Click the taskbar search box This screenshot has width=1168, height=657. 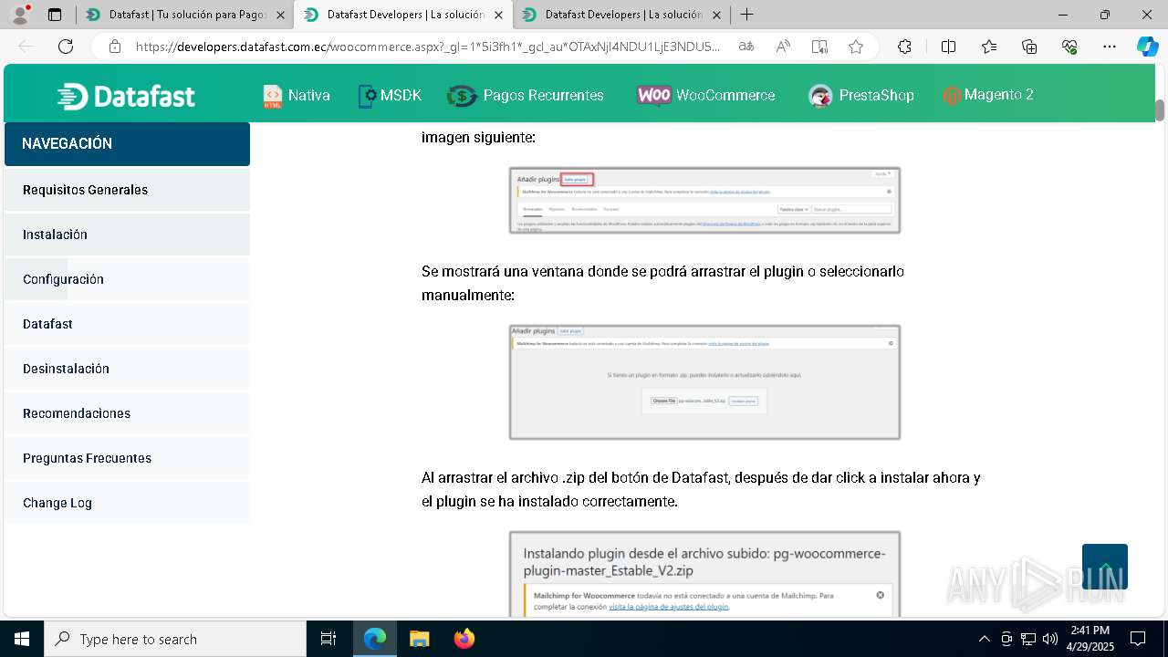pyautogui.click(x=175, y=639)
